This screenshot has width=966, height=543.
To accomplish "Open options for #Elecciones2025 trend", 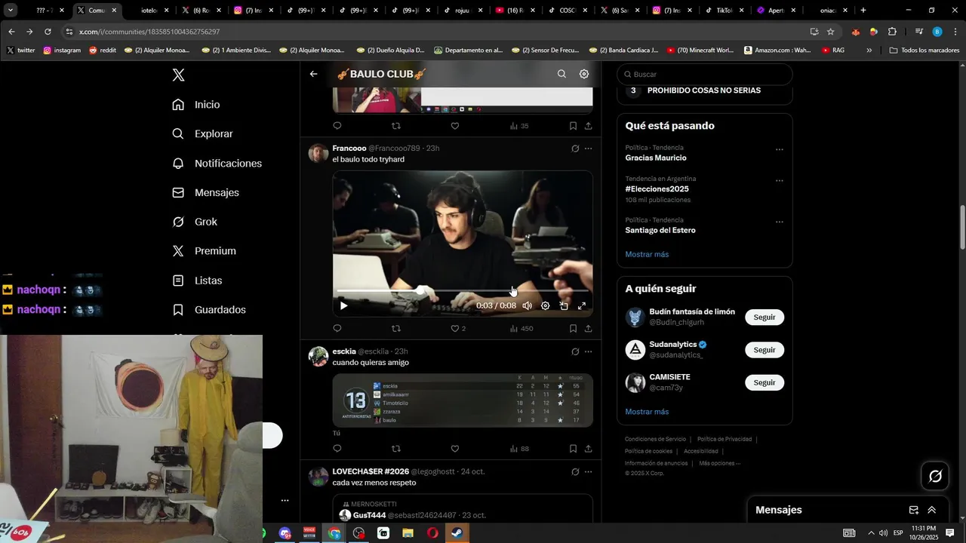I will coord(780,181).
